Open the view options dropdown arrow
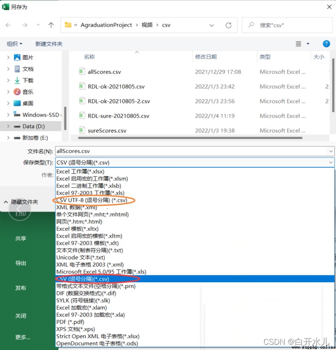 pos(308,44)
